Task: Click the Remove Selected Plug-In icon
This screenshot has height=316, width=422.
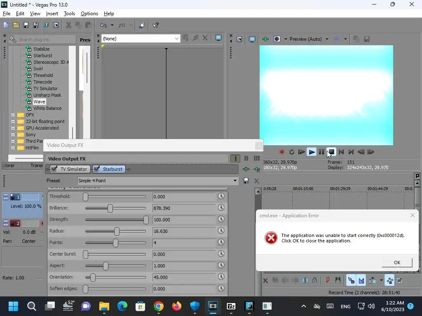Action: (x=256, y=169)
